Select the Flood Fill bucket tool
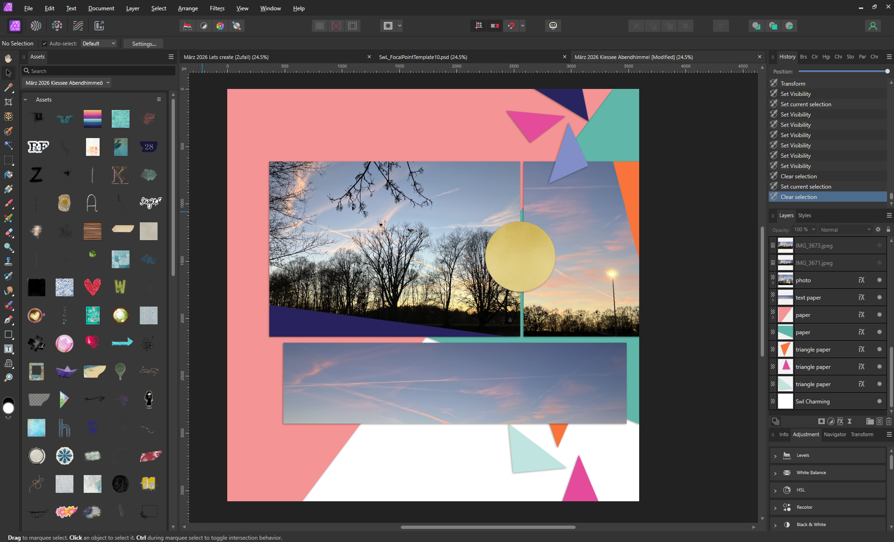Viewport: 894px width, 542px height. tap(8, 175)
